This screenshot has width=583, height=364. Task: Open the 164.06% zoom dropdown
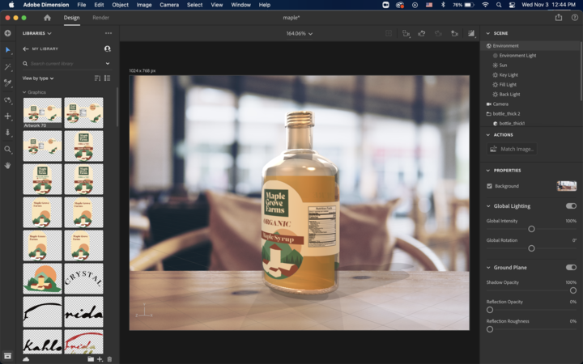(x=300, y=33)
